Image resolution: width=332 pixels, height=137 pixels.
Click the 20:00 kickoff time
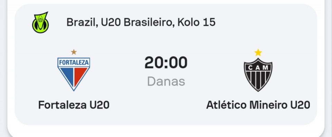pos(166,62)
